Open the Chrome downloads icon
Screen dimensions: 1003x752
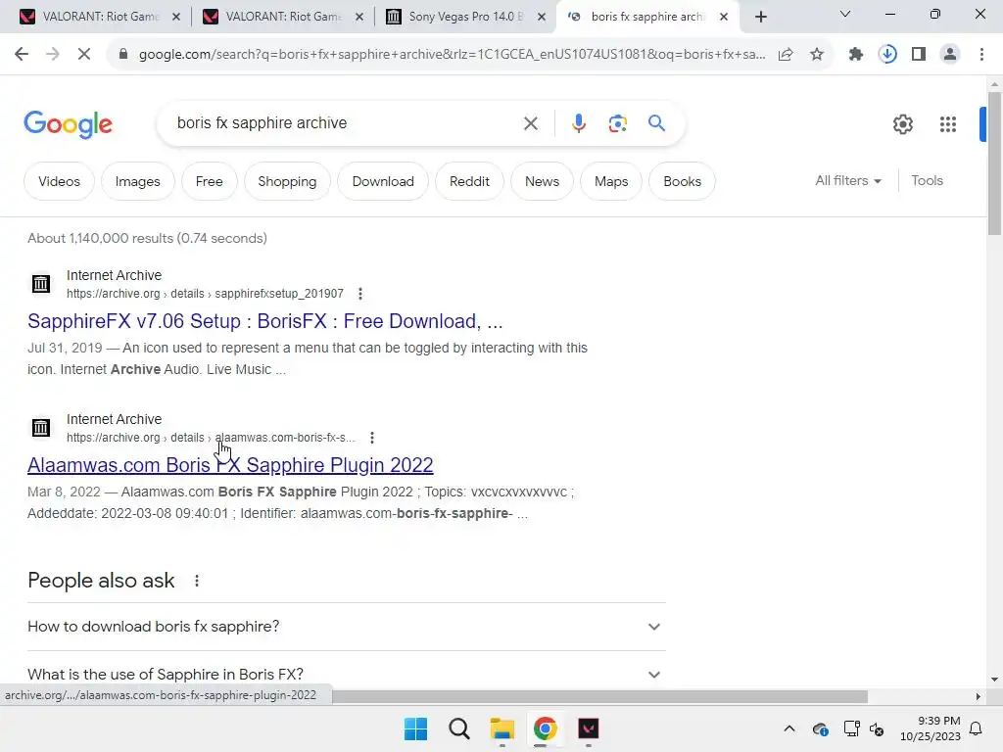point(887,55)
